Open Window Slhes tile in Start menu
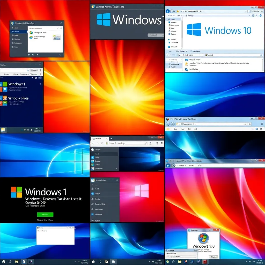265x265 pixels. [4, 101]
